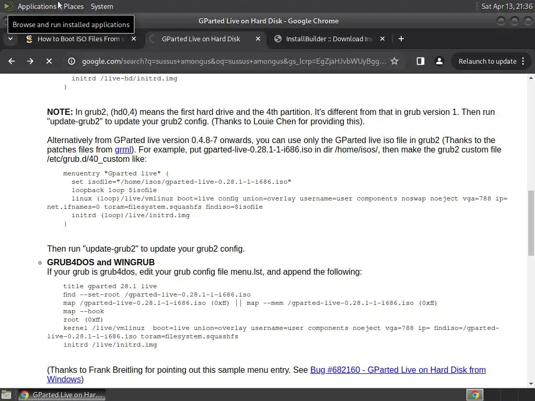Click scrollbar down arrow
Screen dimensions: 535x401
531,384
